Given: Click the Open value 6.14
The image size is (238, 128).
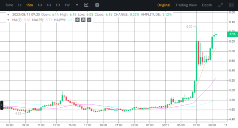Looking at the screenshot, I should pyautogui.click(x=55, y=15).
